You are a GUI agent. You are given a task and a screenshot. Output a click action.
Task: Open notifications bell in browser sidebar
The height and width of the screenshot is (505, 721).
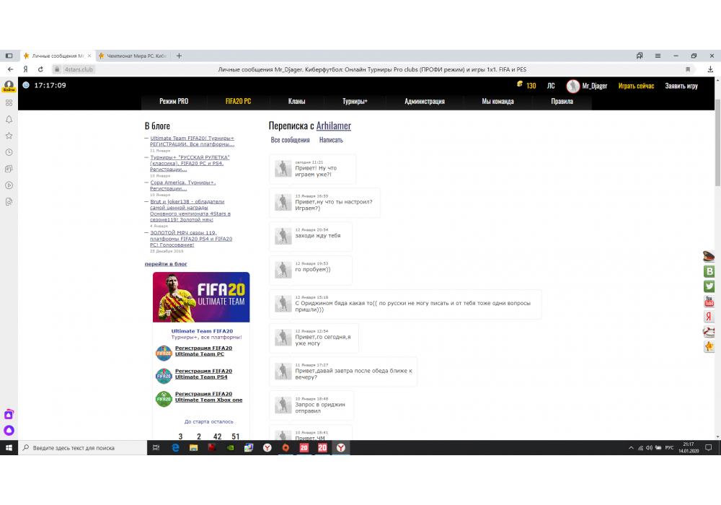coord(9,119)
